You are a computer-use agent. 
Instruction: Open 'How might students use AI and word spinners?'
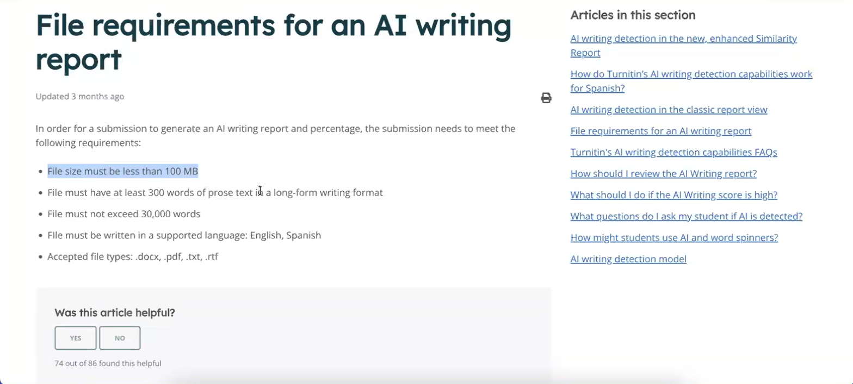click(x=674, y=238)
